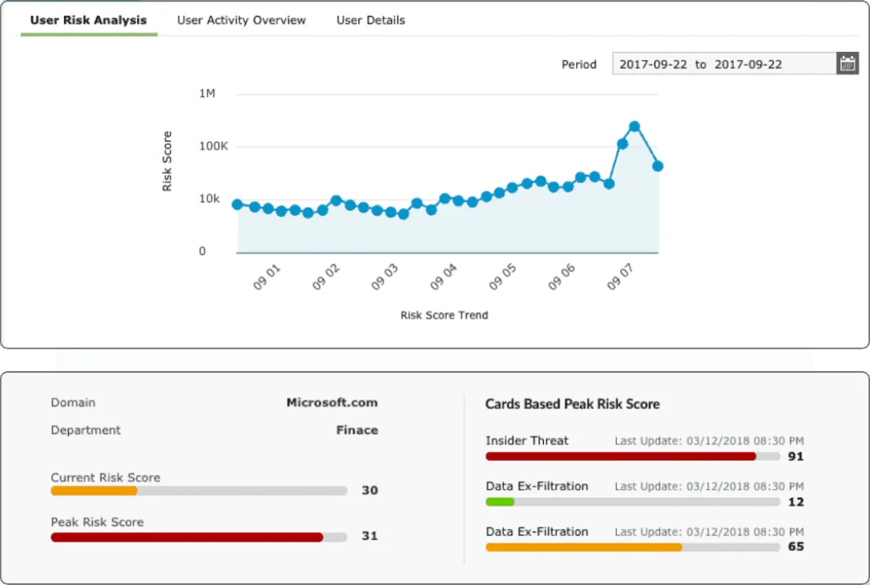Click the 09 06 axis label

(x=562, y=277)
